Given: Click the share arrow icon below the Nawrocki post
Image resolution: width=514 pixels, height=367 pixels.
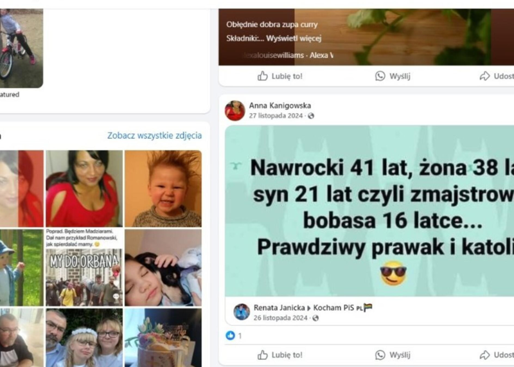Looking at the screenshot, I should coord(484,355).
